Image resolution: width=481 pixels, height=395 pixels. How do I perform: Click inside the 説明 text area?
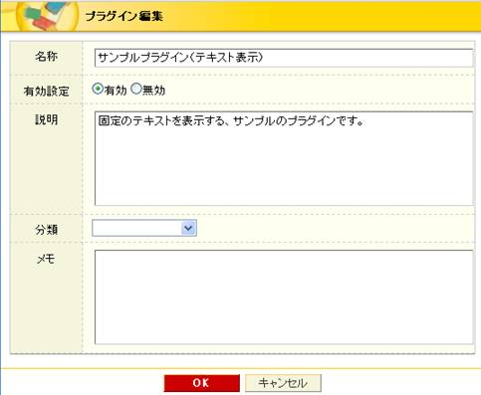pyautogui.click(x=284, y=158)
